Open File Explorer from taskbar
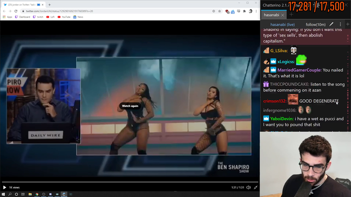Screen dimensions: 351x197 30,194
